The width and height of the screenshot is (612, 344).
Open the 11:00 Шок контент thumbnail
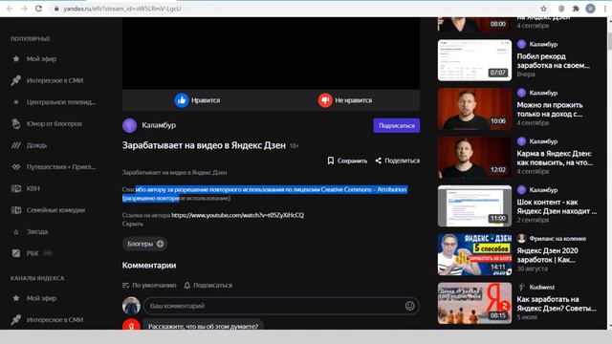point(474,206)
